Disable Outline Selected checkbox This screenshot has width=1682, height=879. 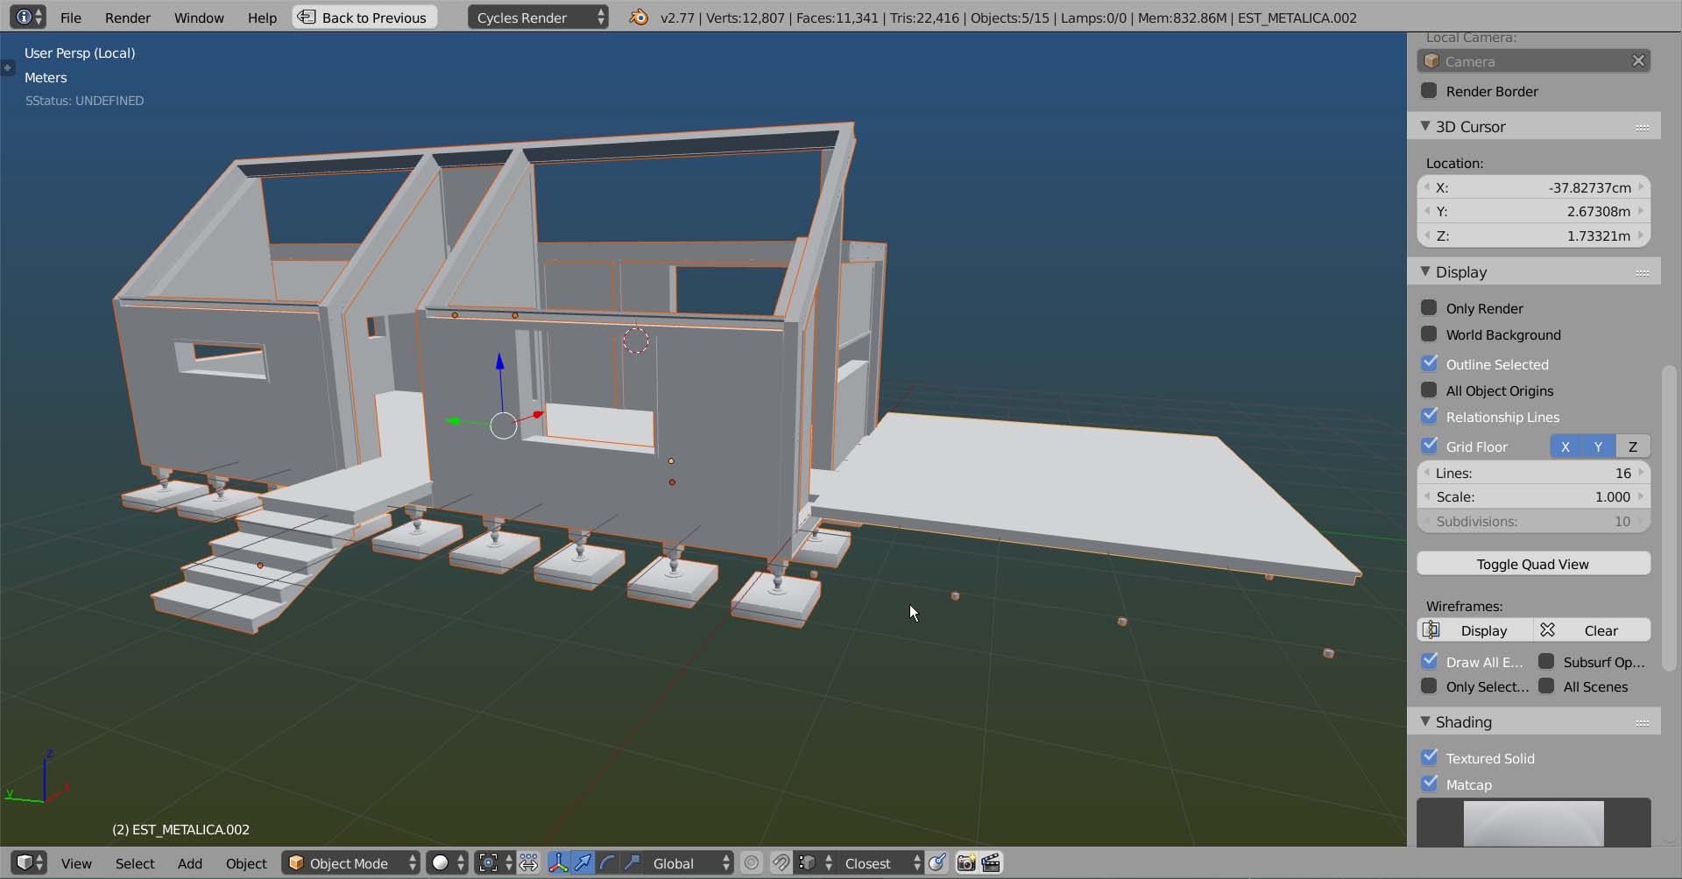click(x=1429, y=363)
